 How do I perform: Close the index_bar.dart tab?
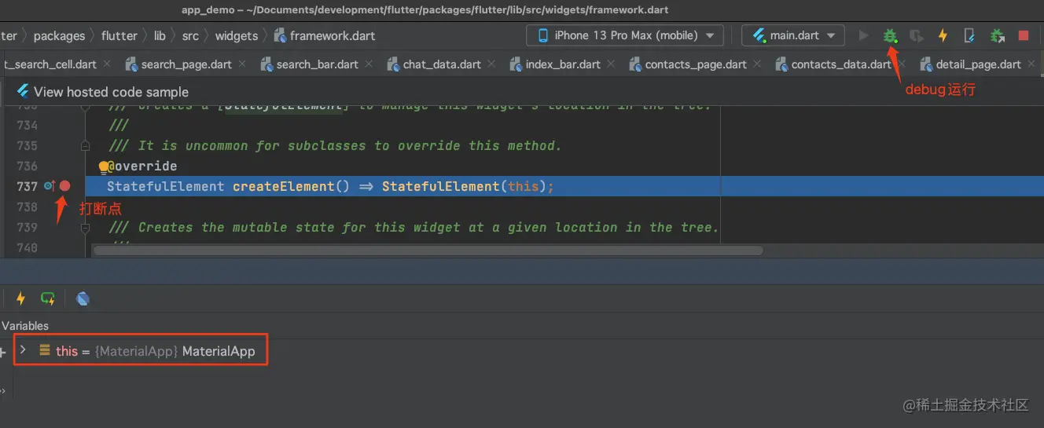(612, 64)
